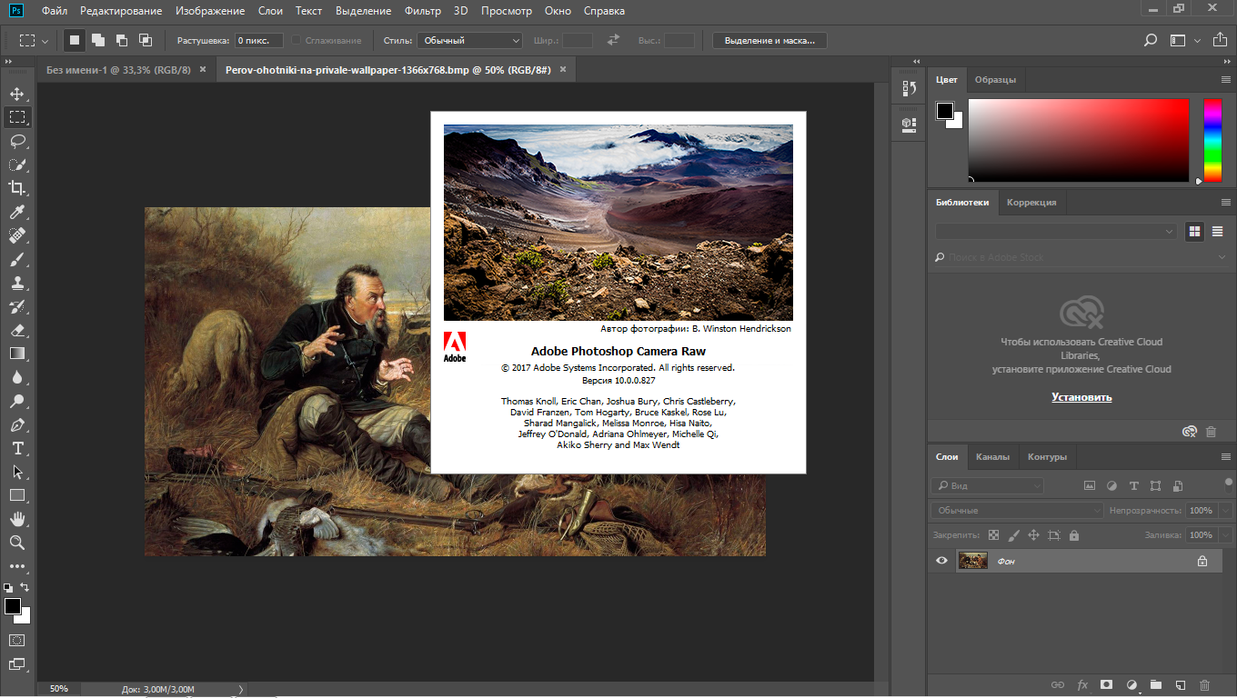Swap foreground and background colors
Image resolution: width=1237 pixels, height=698 pixels.
tap(25, 588)
